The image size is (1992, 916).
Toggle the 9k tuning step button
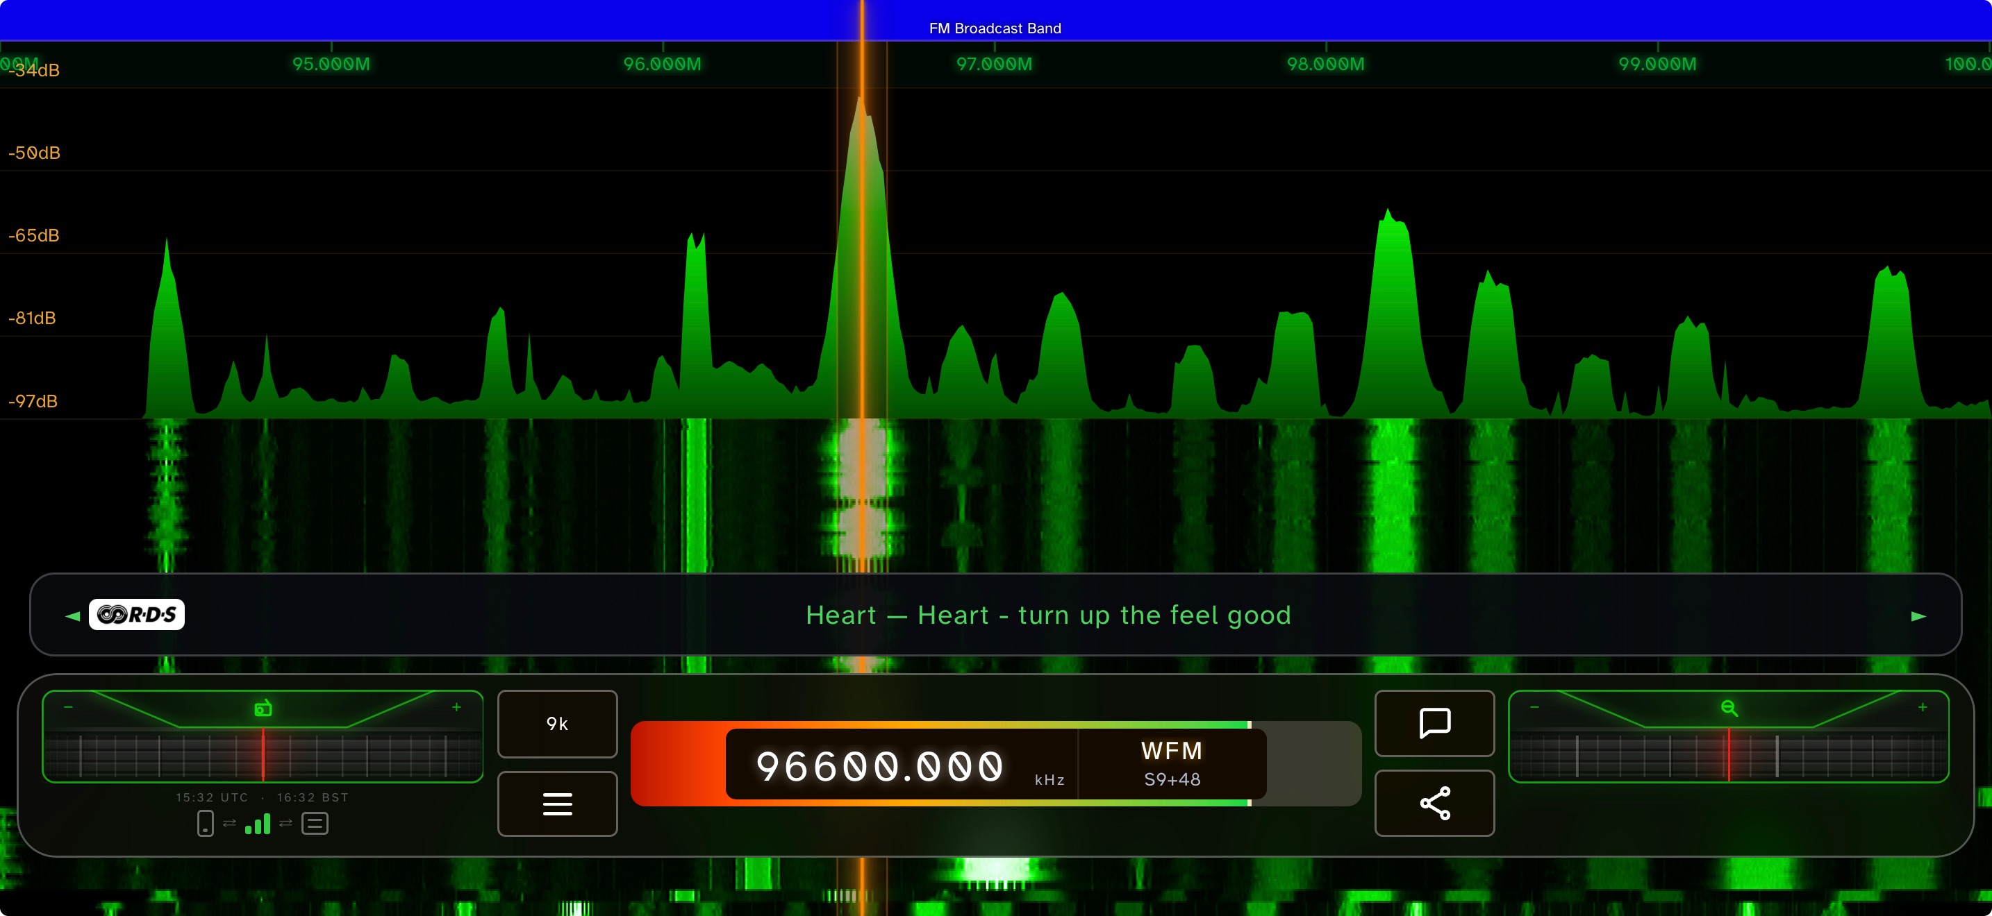click(557, 724)
